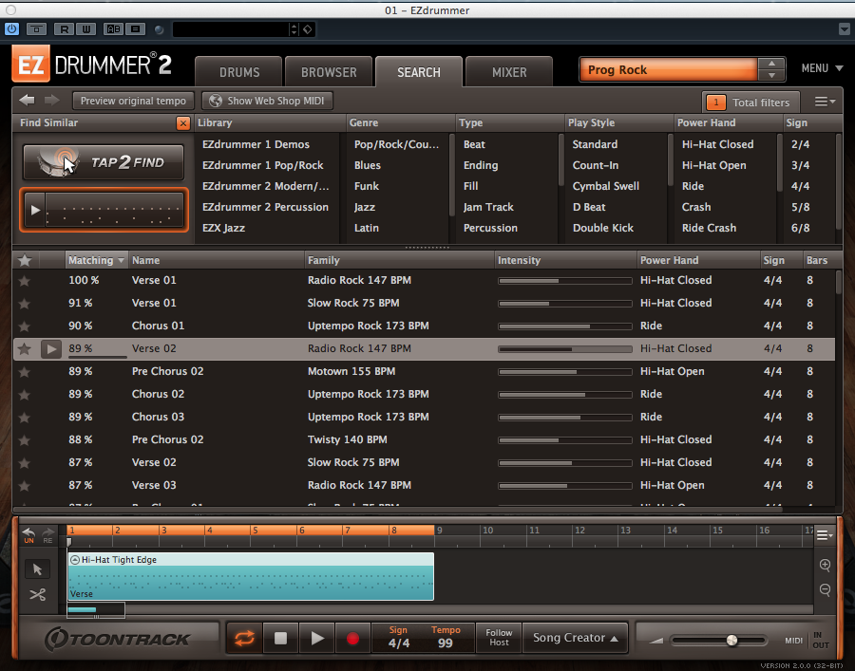Adjust the master volume slider
Viewport: 855px width, 671px height.
(x=731, y=640)
